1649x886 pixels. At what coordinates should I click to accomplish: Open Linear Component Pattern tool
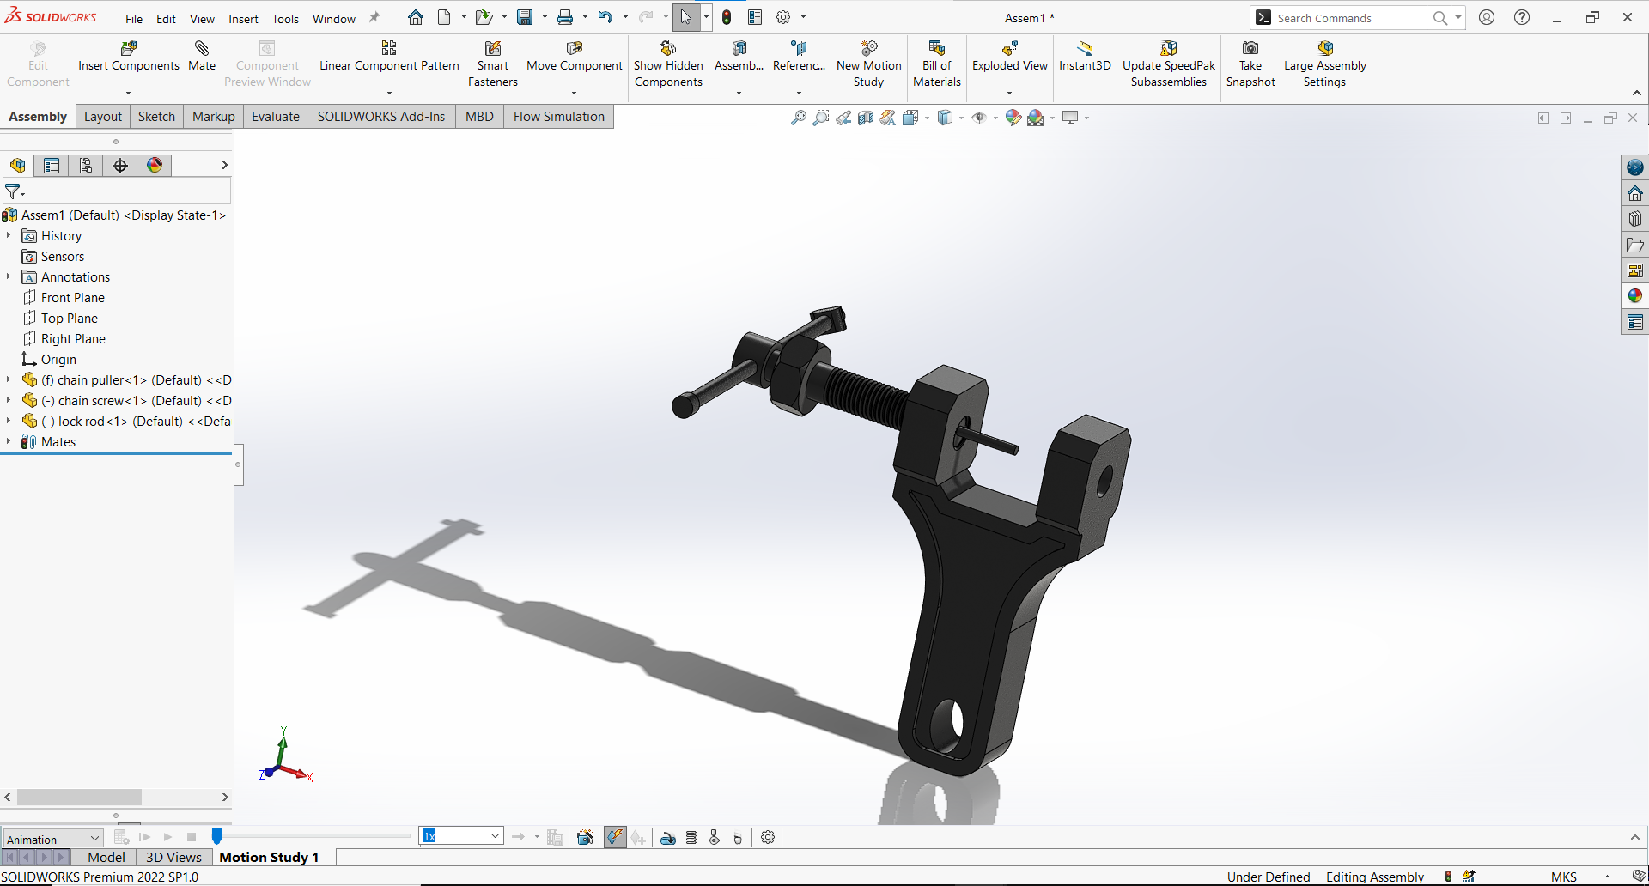[389, 57]
